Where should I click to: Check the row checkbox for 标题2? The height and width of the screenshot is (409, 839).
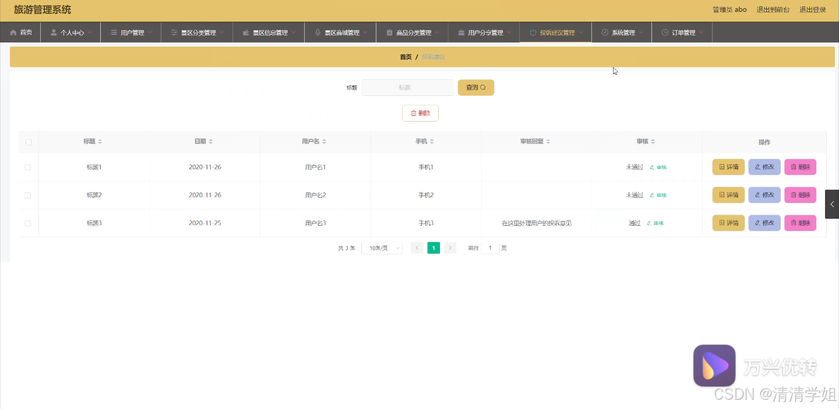pos(27,195)
